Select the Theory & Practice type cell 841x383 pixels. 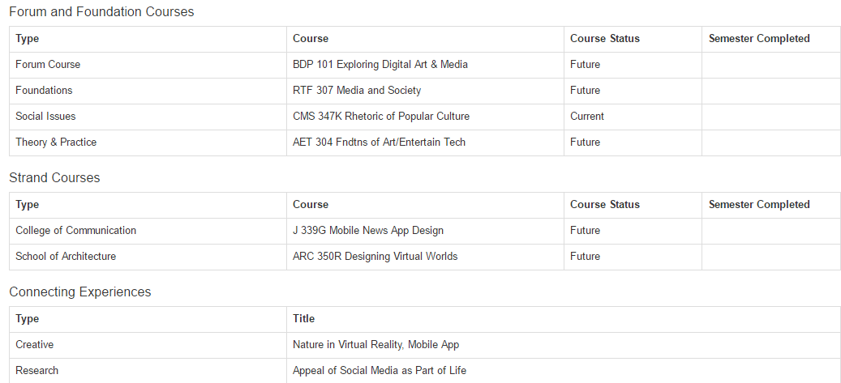[x=56, y=143]
